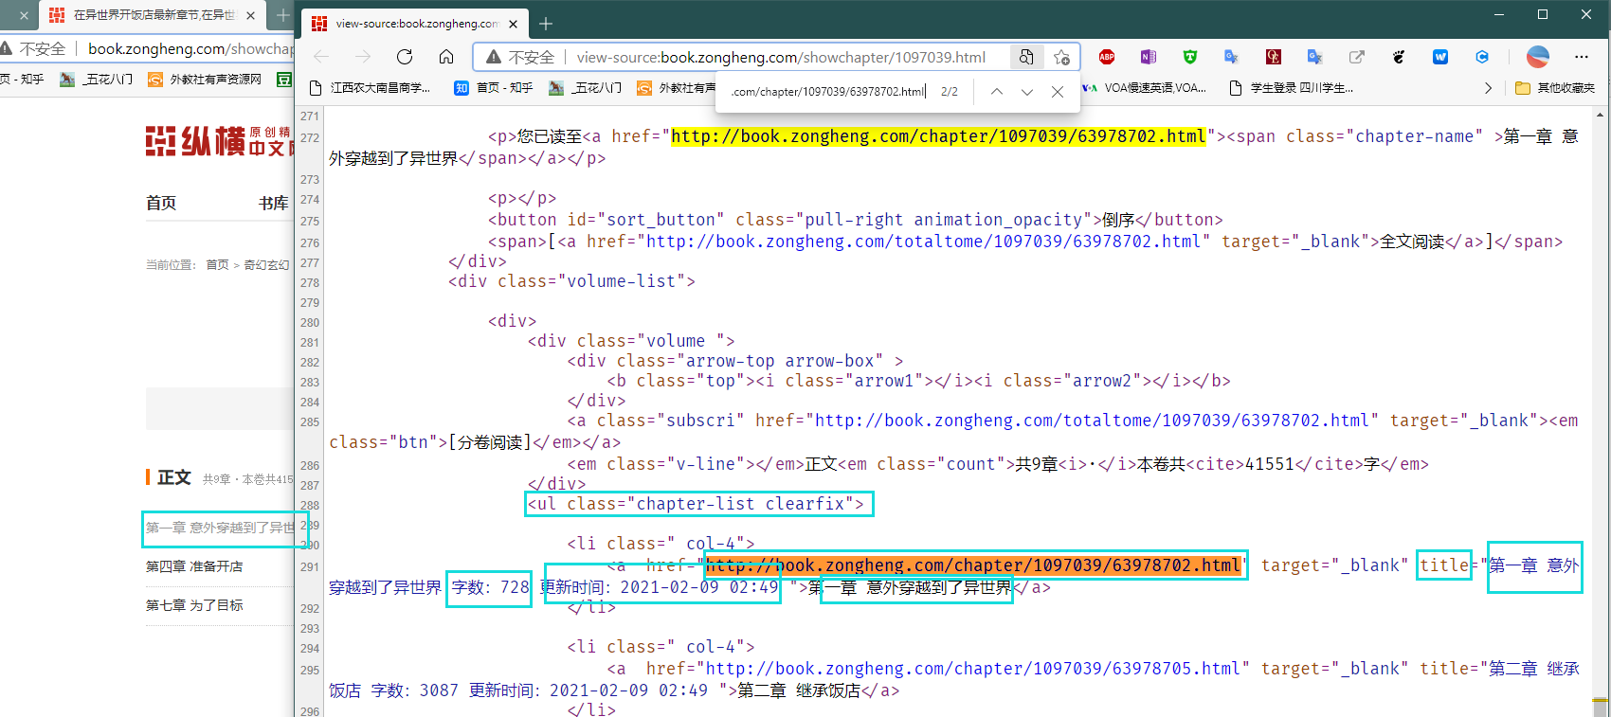Open chapter 第四章 准备开店

194,566
